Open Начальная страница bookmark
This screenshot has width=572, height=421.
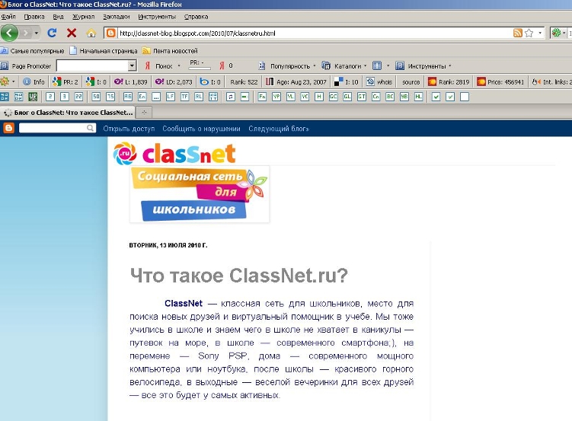[104, 51]
